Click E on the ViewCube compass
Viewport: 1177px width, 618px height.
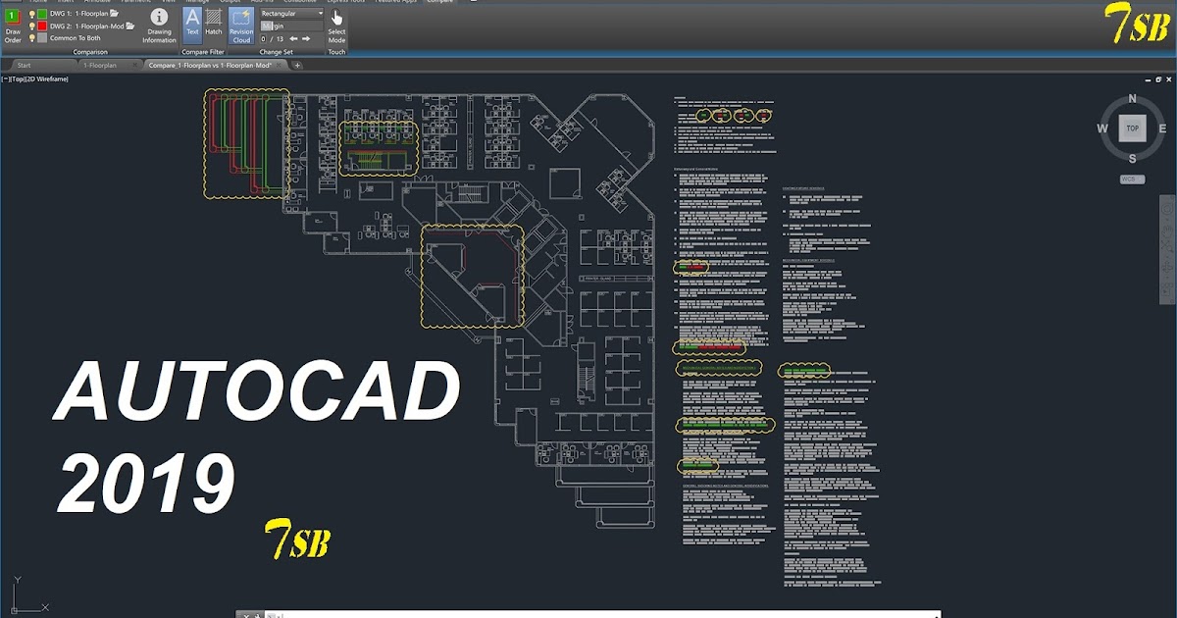click(x=1161, y=129)
